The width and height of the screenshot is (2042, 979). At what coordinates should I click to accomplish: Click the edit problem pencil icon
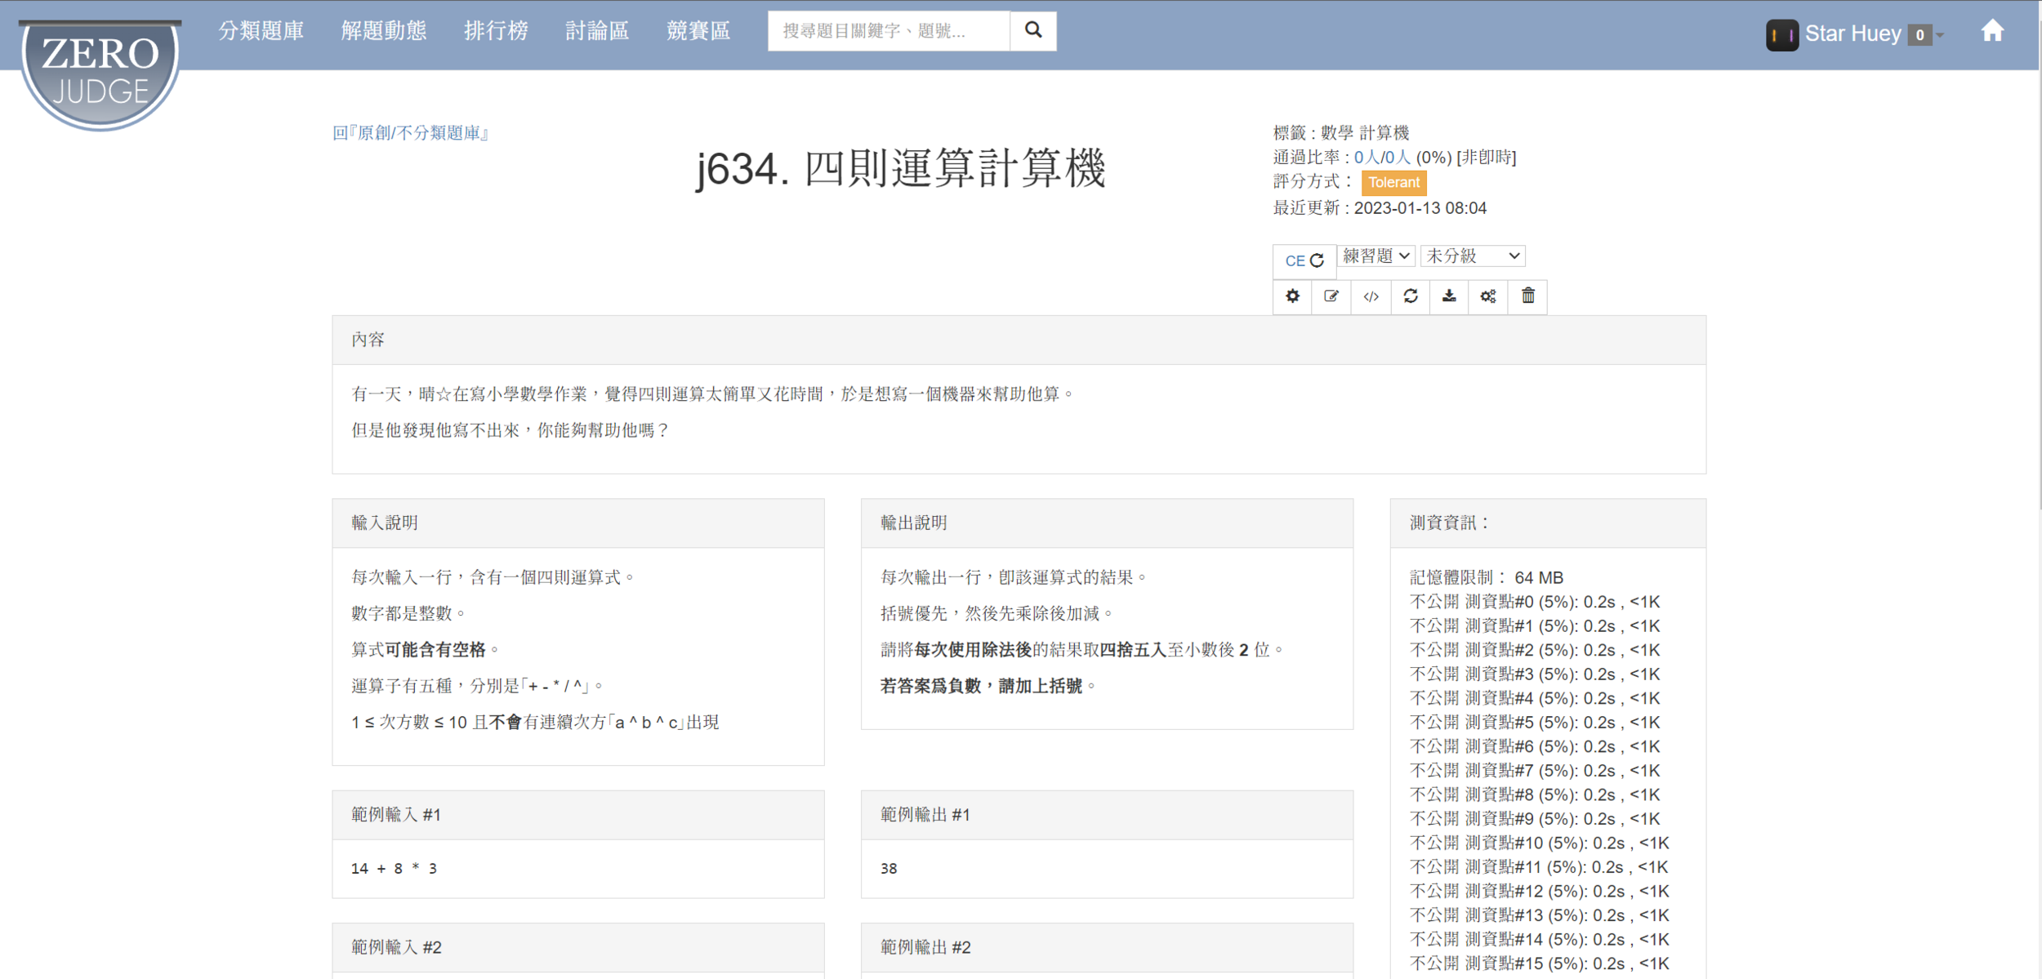(x=1331, y=296)
